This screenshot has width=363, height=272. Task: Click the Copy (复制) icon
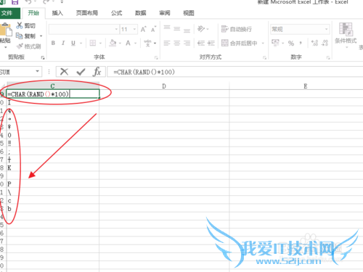tap(20, 36)
